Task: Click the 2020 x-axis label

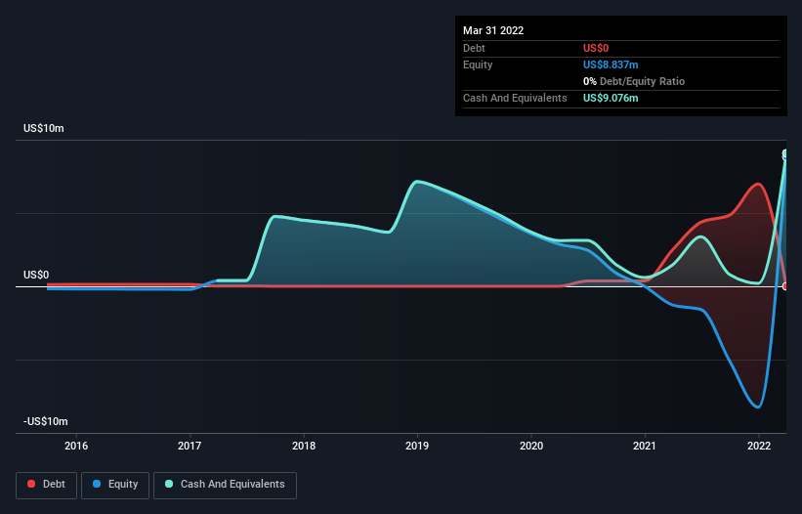Action: (x=531, y=446)
